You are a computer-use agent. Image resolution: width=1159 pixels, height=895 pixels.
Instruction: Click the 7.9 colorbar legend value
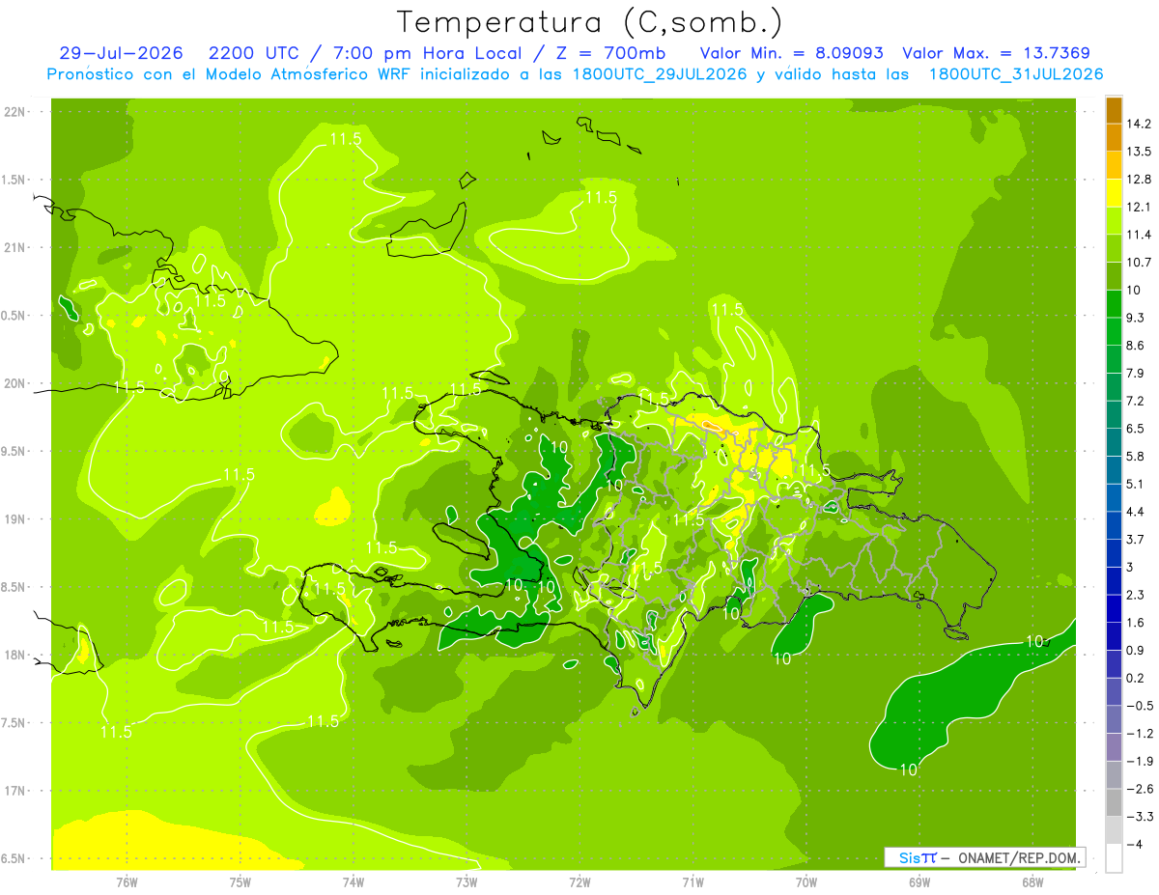click(1136, 373)
